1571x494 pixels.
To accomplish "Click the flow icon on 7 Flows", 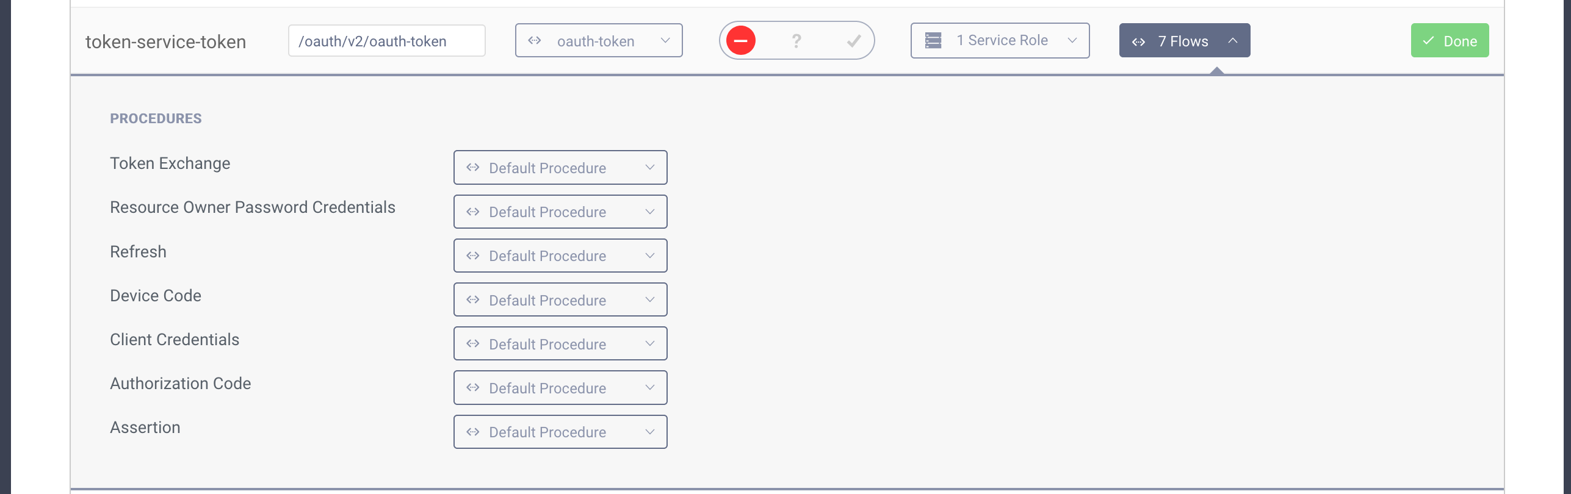I will click(1138, 41).
